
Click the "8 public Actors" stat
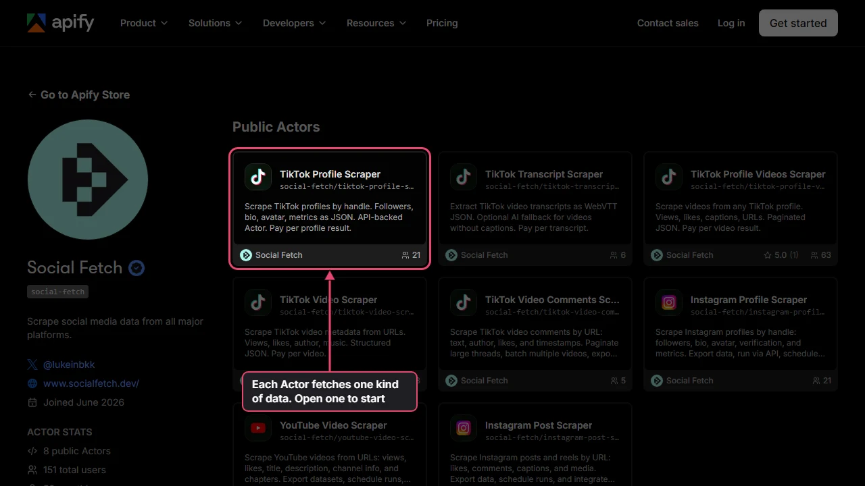click(77, 451)
